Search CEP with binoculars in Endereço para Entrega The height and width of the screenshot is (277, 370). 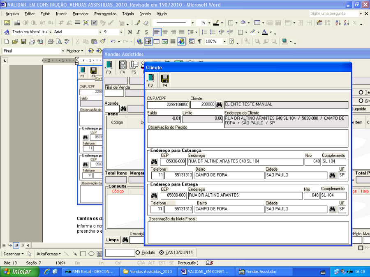click(154, 195)
